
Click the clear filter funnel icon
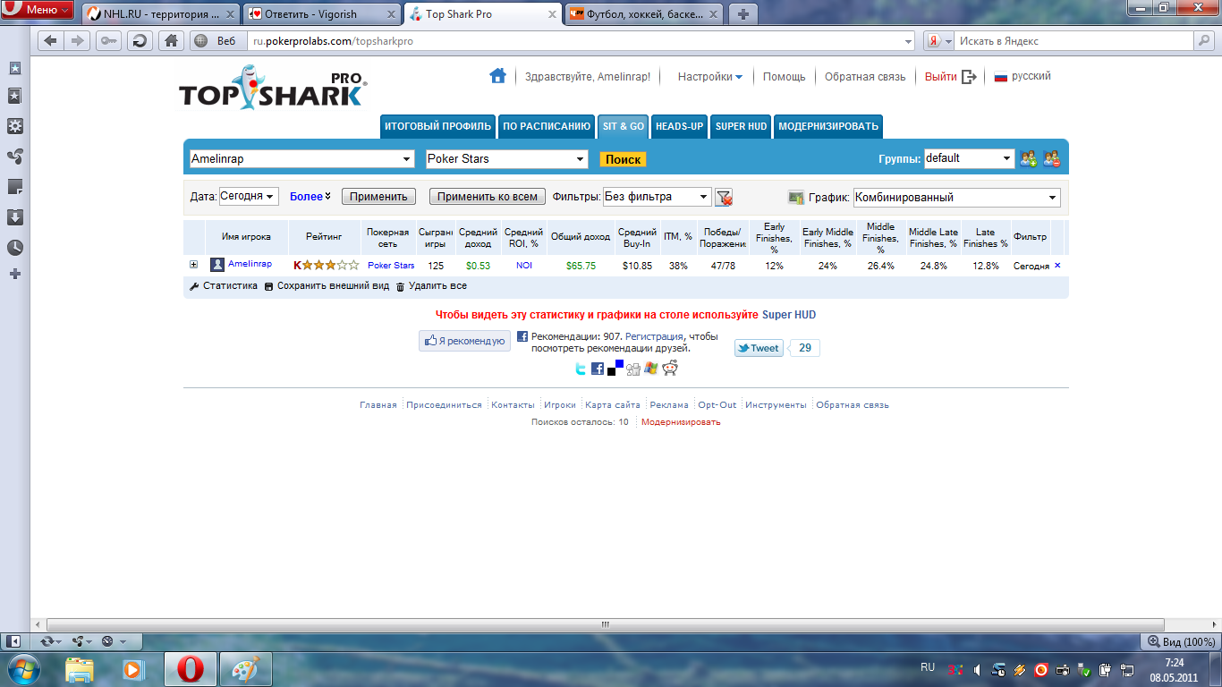tap(724, 198)
